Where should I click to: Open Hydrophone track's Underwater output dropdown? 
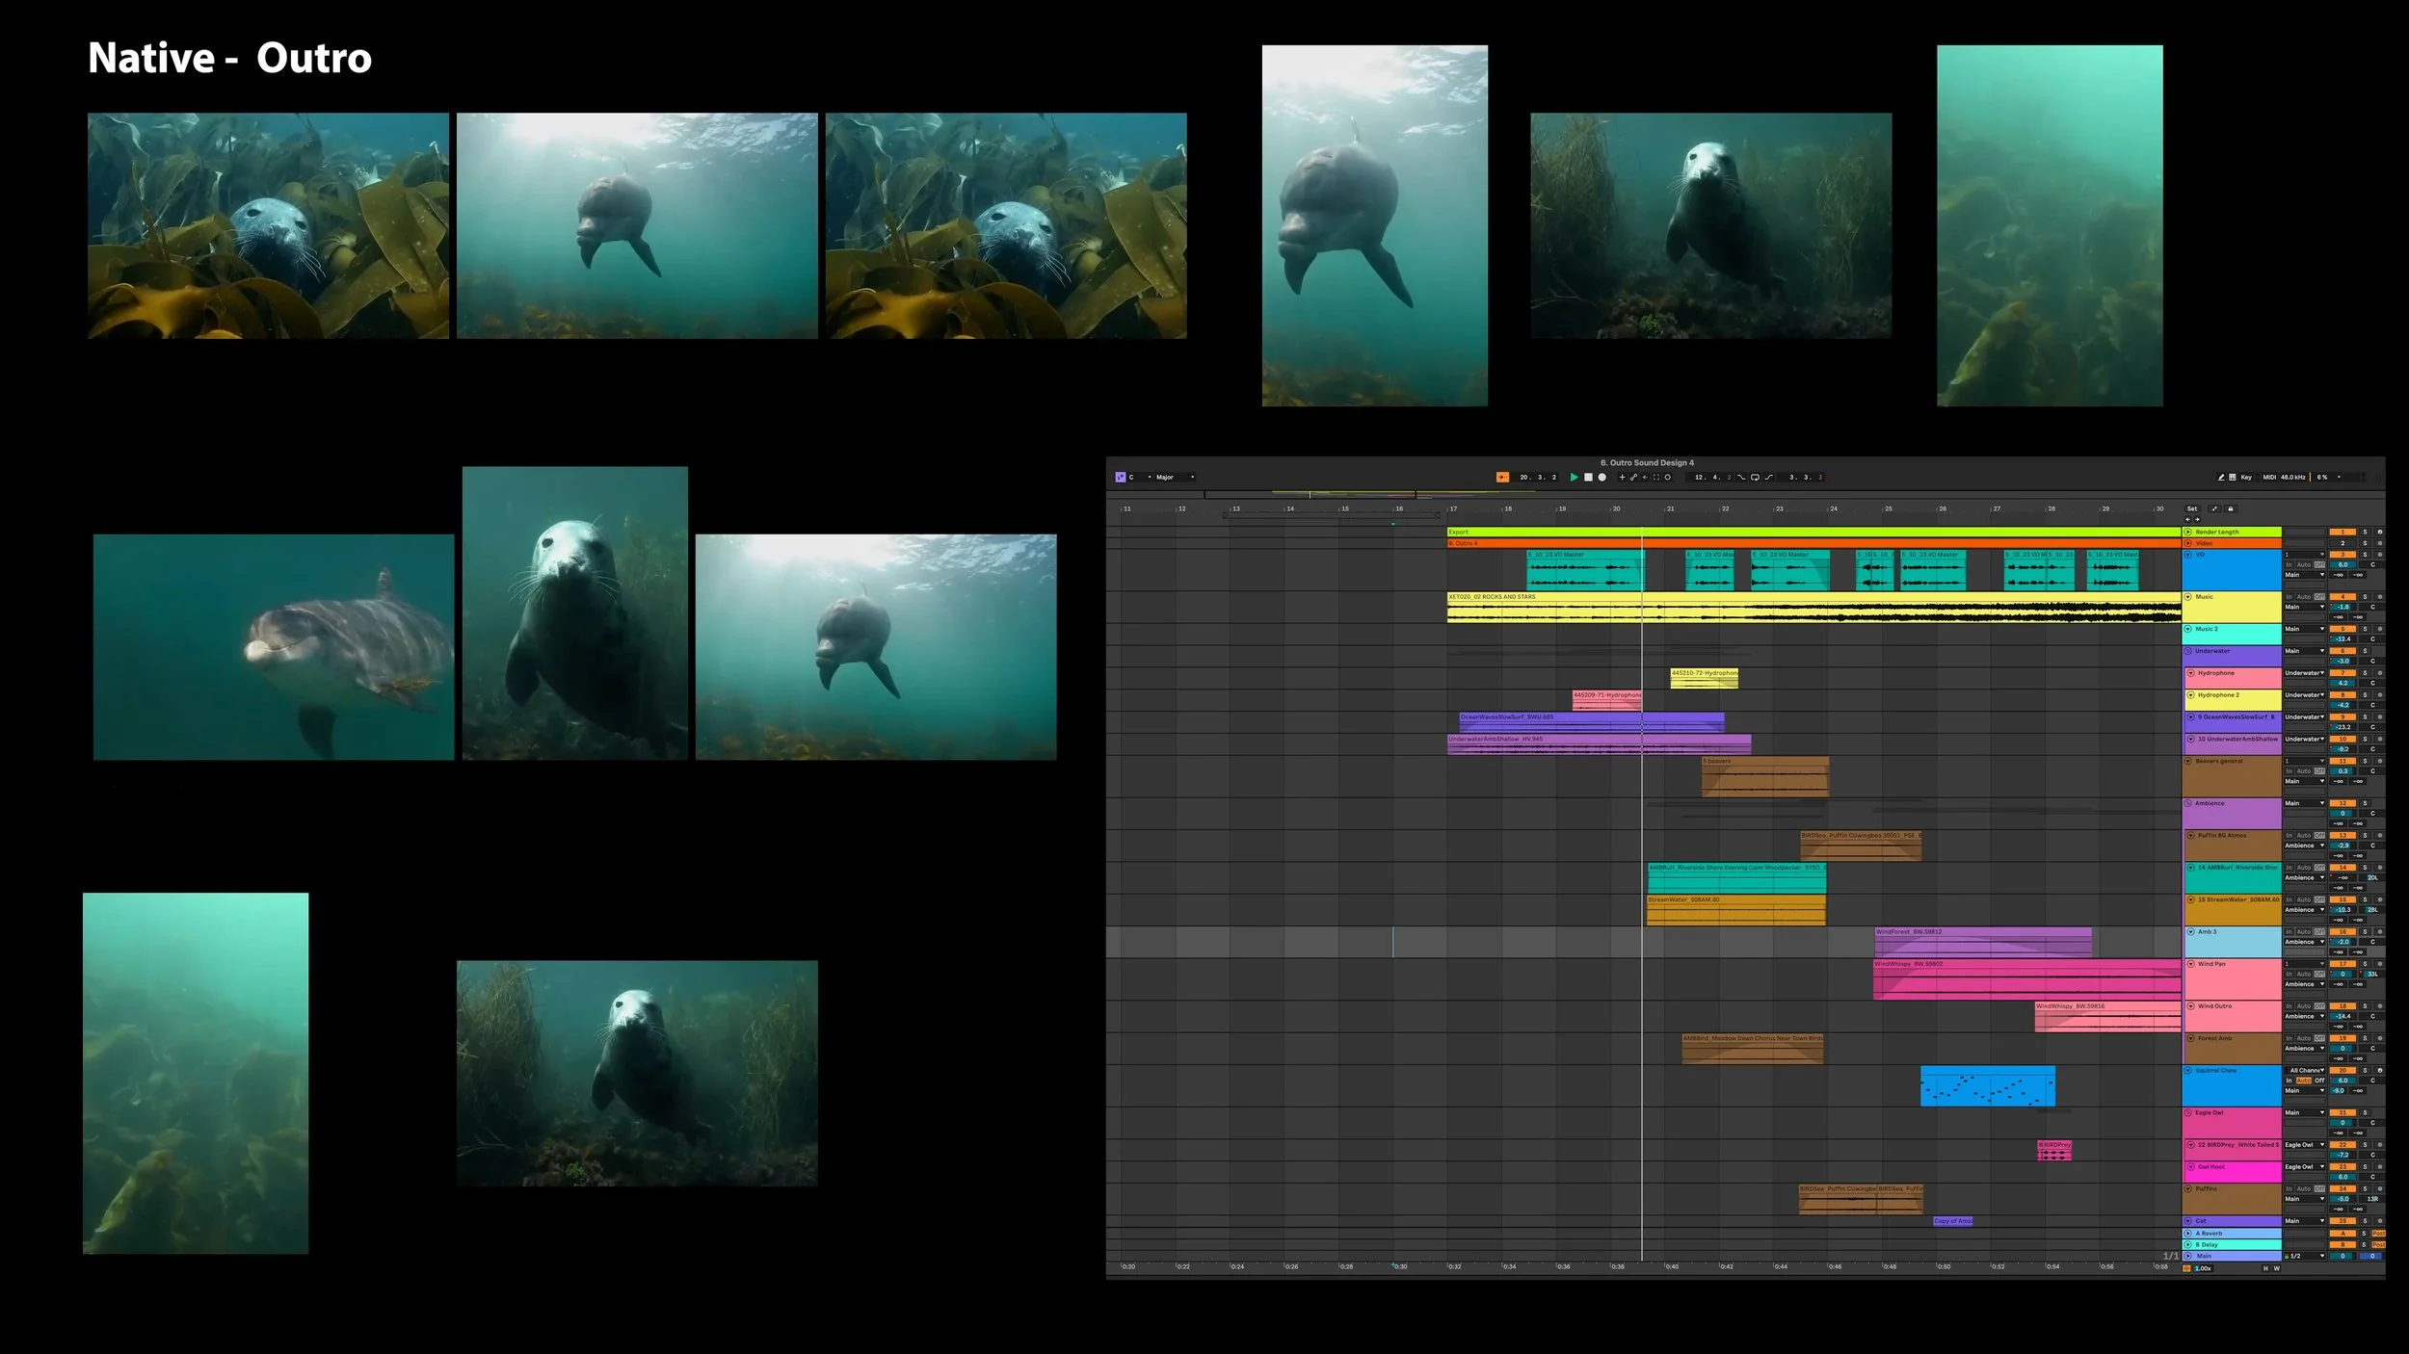tap(2304, 673)
